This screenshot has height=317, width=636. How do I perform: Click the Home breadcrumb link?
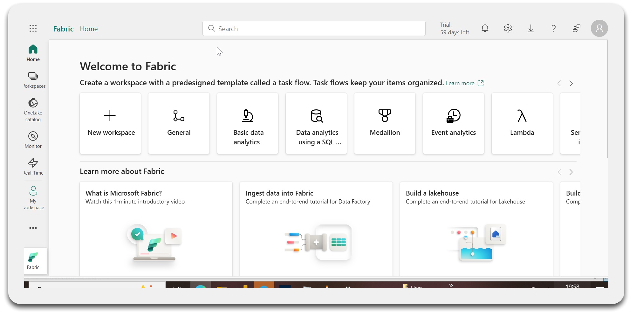coord(89,29)
